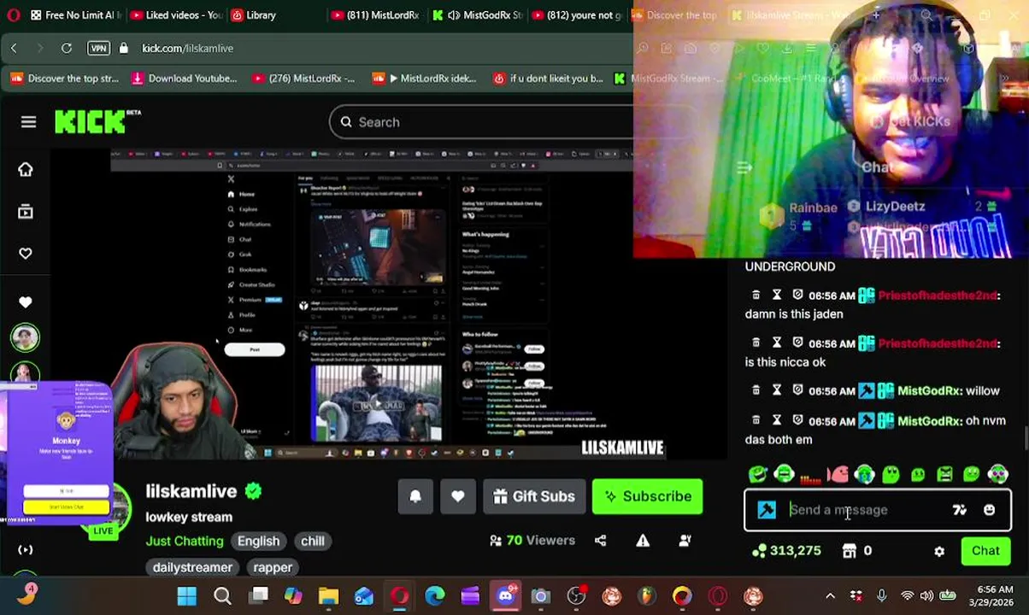The height and width of the screenshot is (615, 1029).
Task: Open the chat emote picker smiley
Action: coord(989,510)
